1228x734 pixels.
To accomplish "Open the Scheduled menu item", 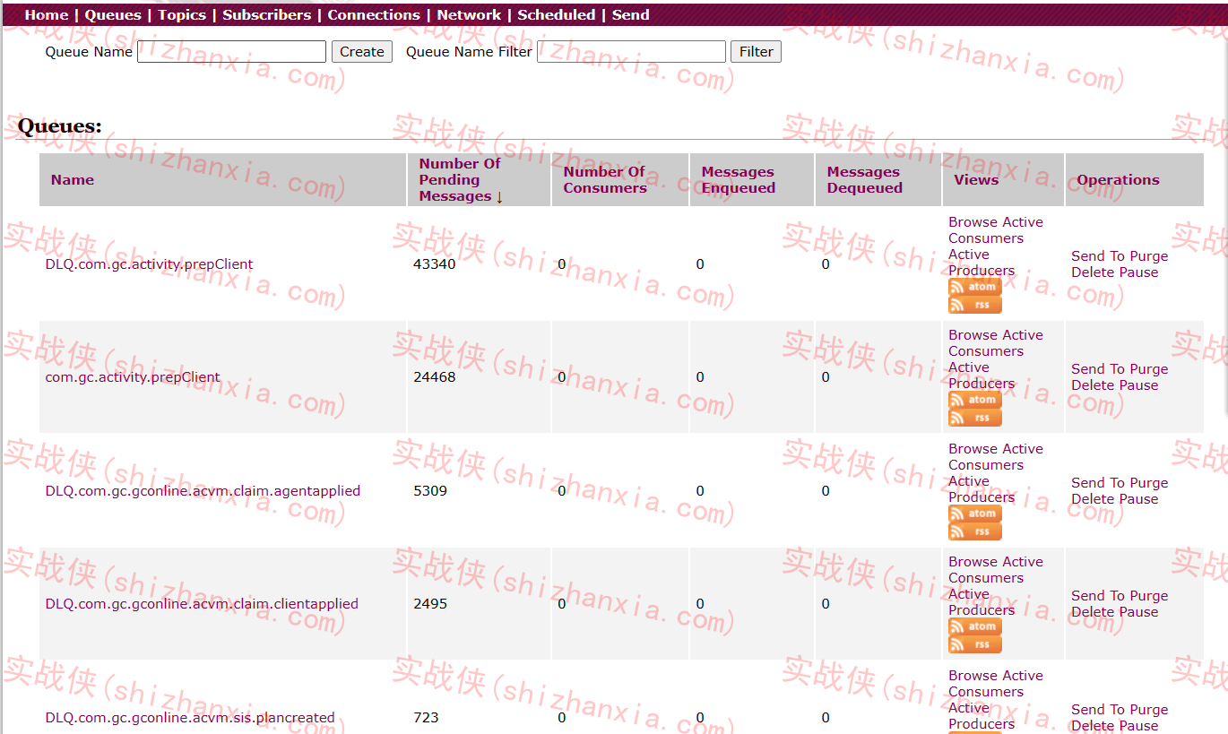I will point(556,14).
